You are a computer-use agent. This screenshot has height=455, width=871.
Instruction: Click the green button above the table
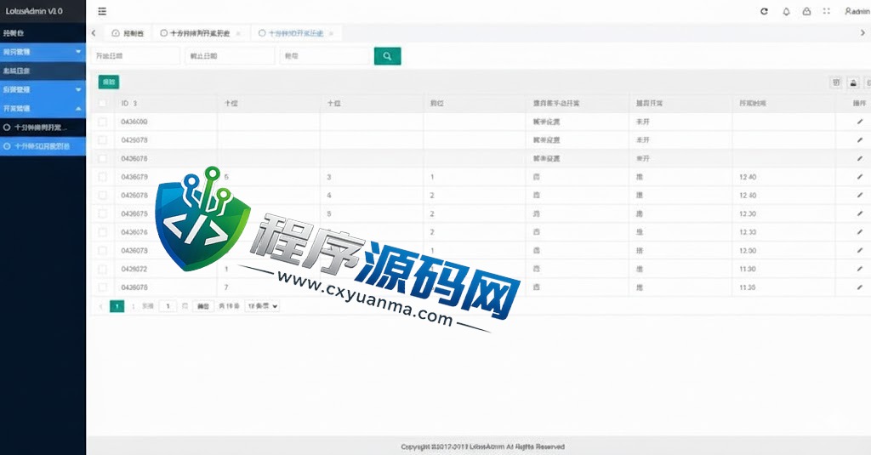(x=109, y=82)
